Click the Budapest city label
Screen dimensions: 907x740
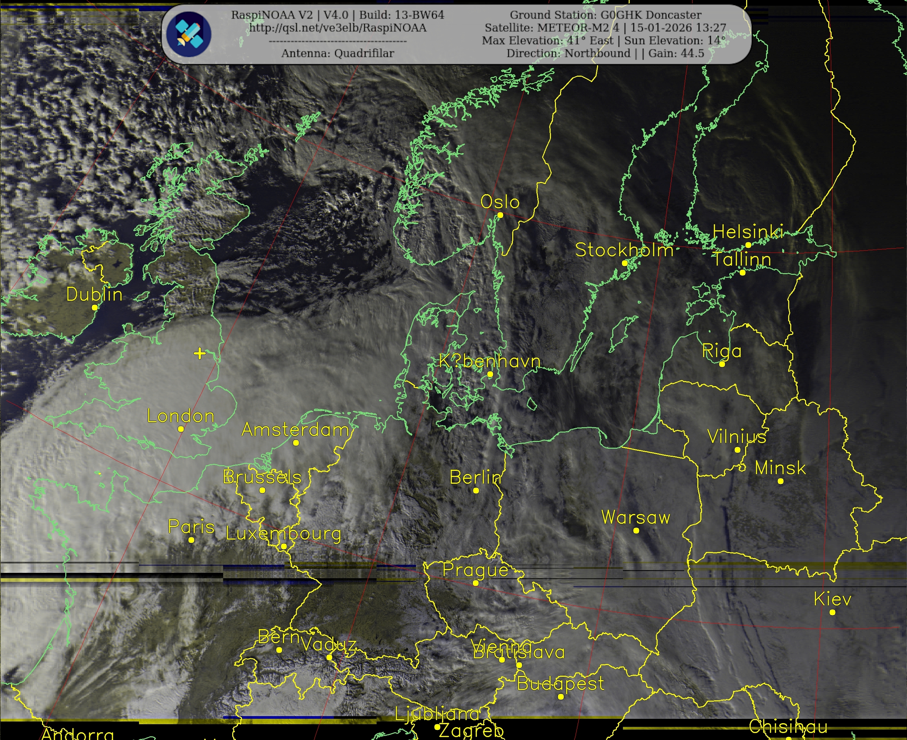[x=560, y=683]
